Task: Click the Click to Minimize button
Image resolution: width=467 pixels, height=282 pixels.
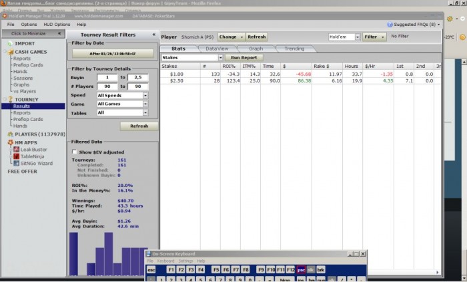Action: (x=33, y=33)
